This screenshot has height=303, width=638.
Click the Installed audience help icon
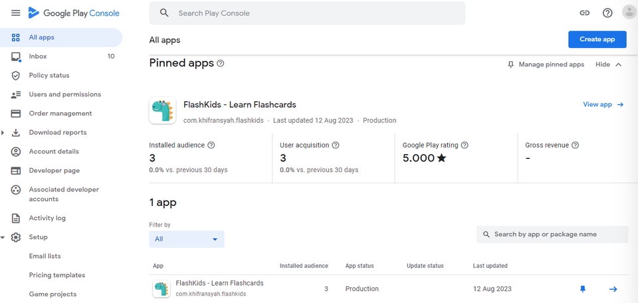pyautogui.click(x=211, y=146)
